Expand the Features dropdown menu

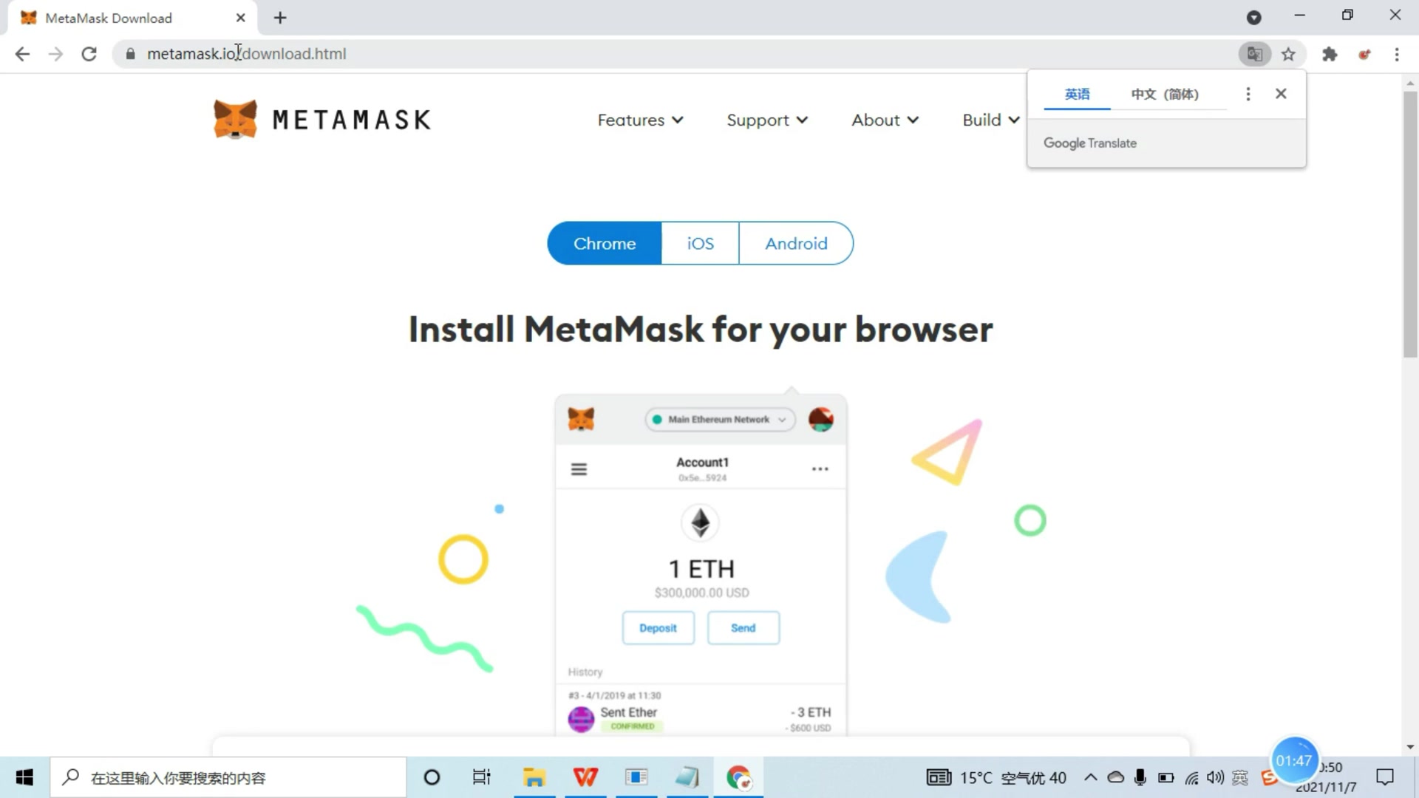coord(639,120)
